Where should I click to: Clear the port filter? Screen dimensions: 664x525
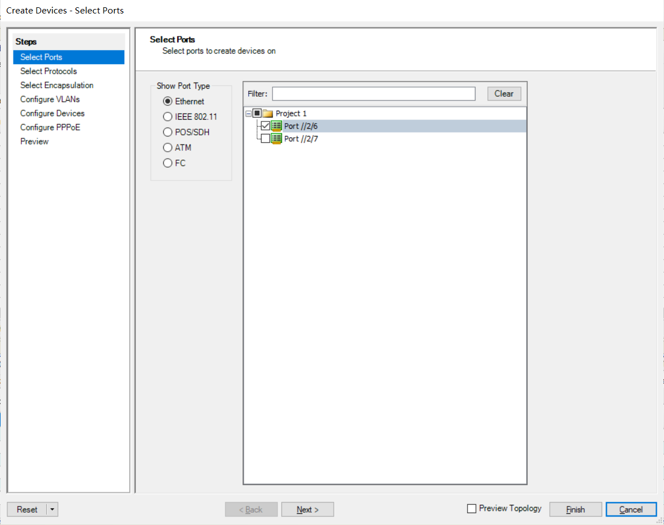[504, 93]
